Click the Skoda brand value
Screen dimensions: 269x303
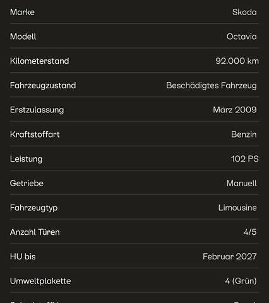pos(244,12)
